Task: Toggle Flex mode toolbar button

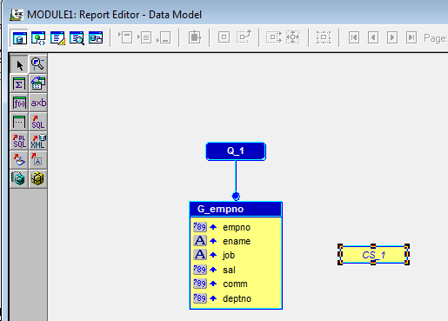Action: click(244, 37)
